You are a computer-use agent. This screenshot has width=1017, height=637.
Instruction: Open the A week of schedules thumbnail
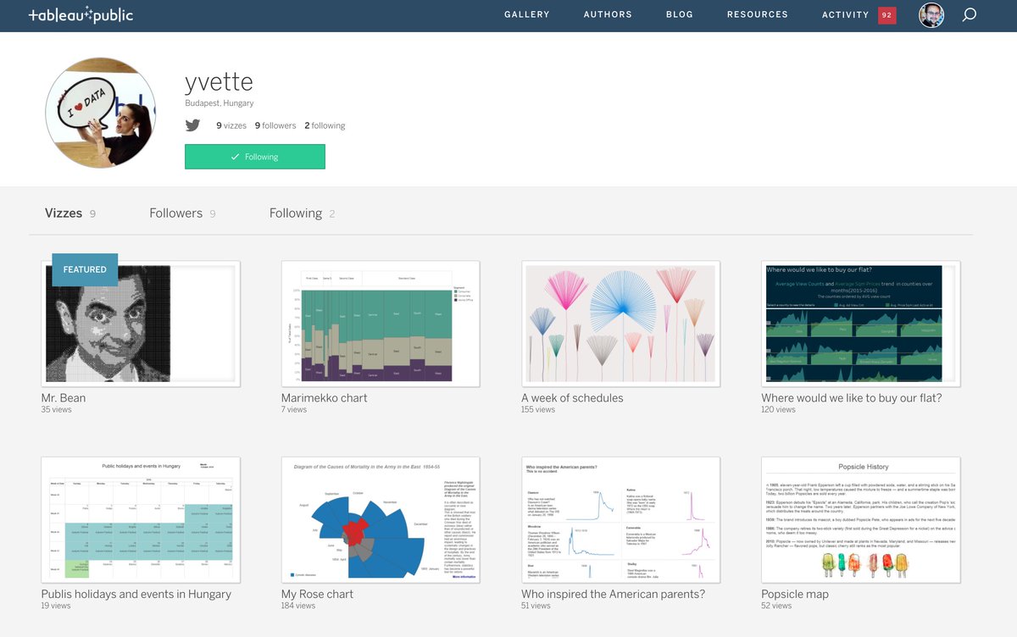pyautogui.click(x=620, y=324)
